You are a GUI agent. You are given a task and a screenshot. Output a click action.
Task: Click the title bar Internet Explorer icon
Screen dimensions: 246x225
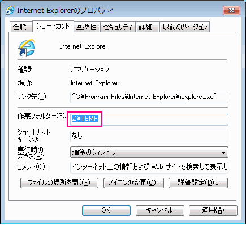click(10, 10)
